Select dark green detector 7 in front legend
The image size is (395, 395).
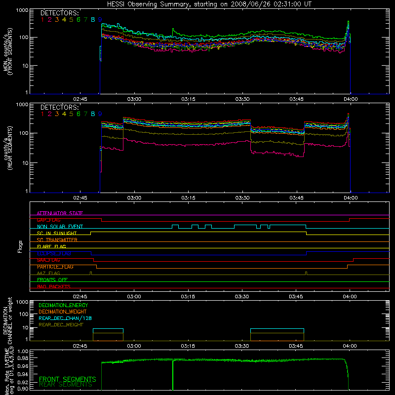click(x=85, y=20)
